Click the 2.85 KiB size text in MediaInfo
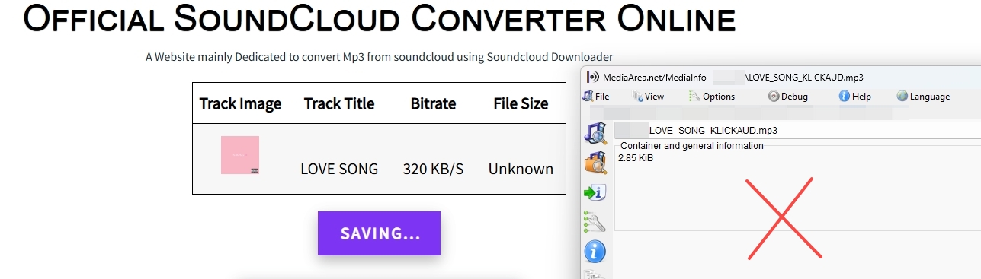This screenshot has width=981, height=279. (635, 158)
